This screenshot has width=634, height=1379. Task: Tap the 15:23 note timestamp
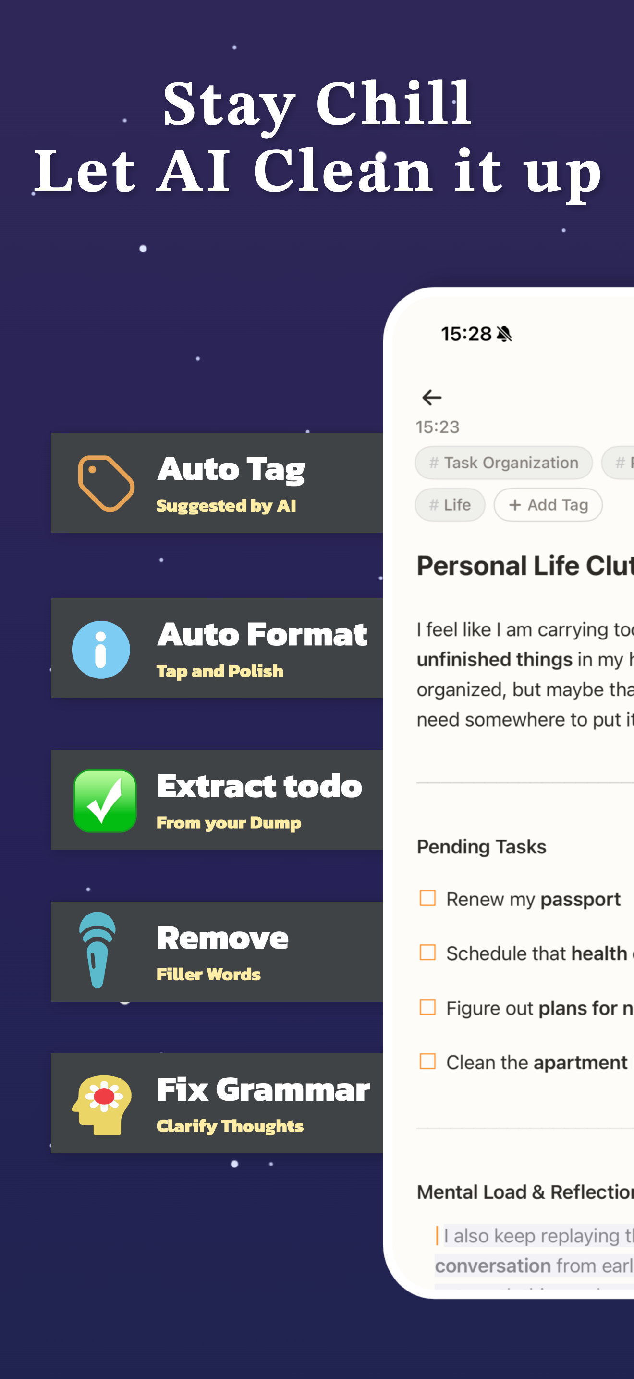tap(437, 426)
